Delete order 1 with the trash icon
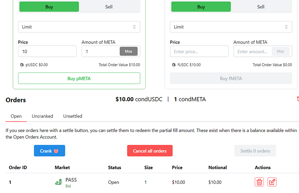Screen dimensions: 299x193 click(x=259, y=182)
